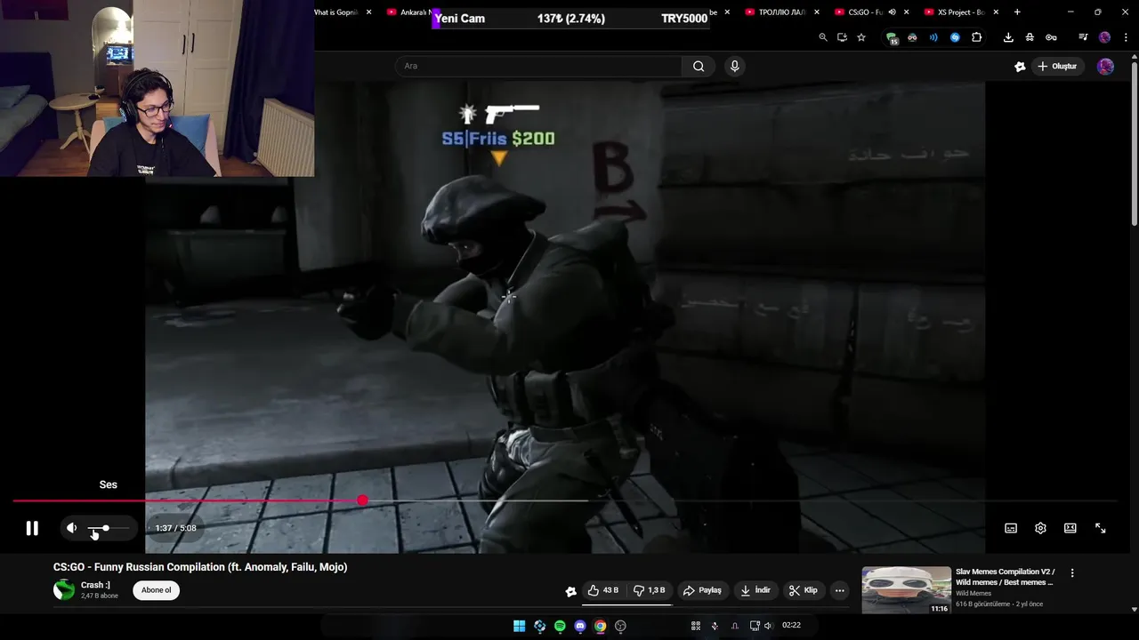Screen dimensions: 1139x640
Task: Click the Abone ol subscribe button
Action: [x=157, y=590]
